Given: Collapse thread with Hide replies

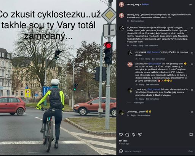Looking at the screenshot, I should pos(139,103).
